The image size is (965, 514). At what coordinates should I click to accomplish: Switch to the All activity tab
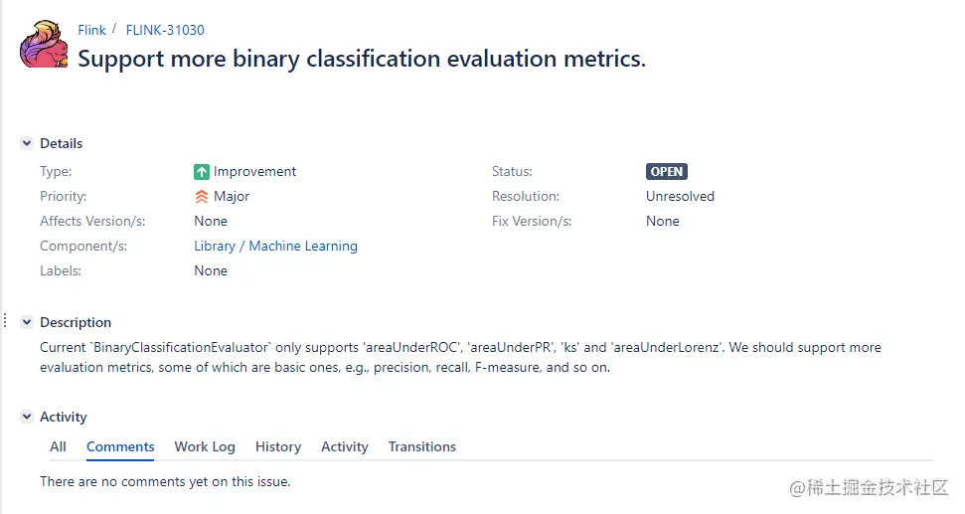pyautogui.click(x=59, y=447)
